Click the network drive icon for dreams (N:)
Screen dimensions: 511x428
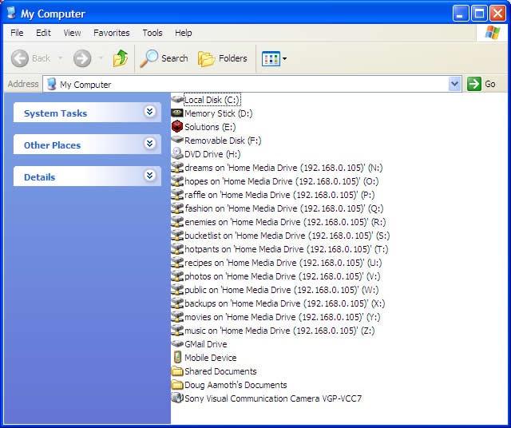coord(177,167)
